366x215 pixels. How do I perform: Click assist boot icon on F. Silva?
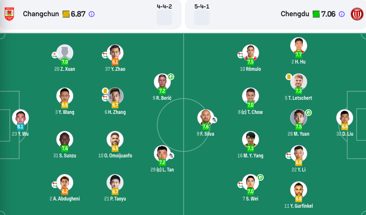214,120
